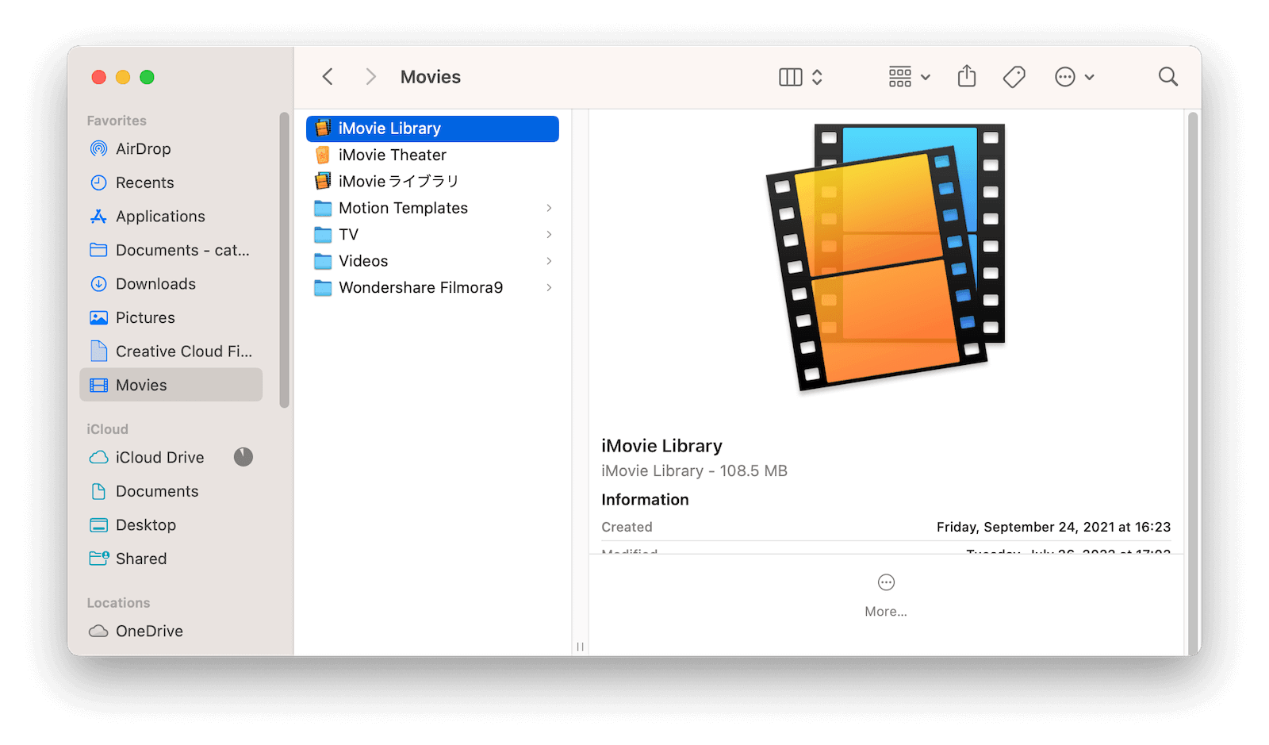
Task: Click the iCloud Drive sync progress indicator
Action: coord(243,457)
